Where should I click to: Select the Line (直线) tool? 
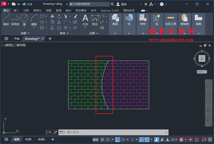click(6, 20)
